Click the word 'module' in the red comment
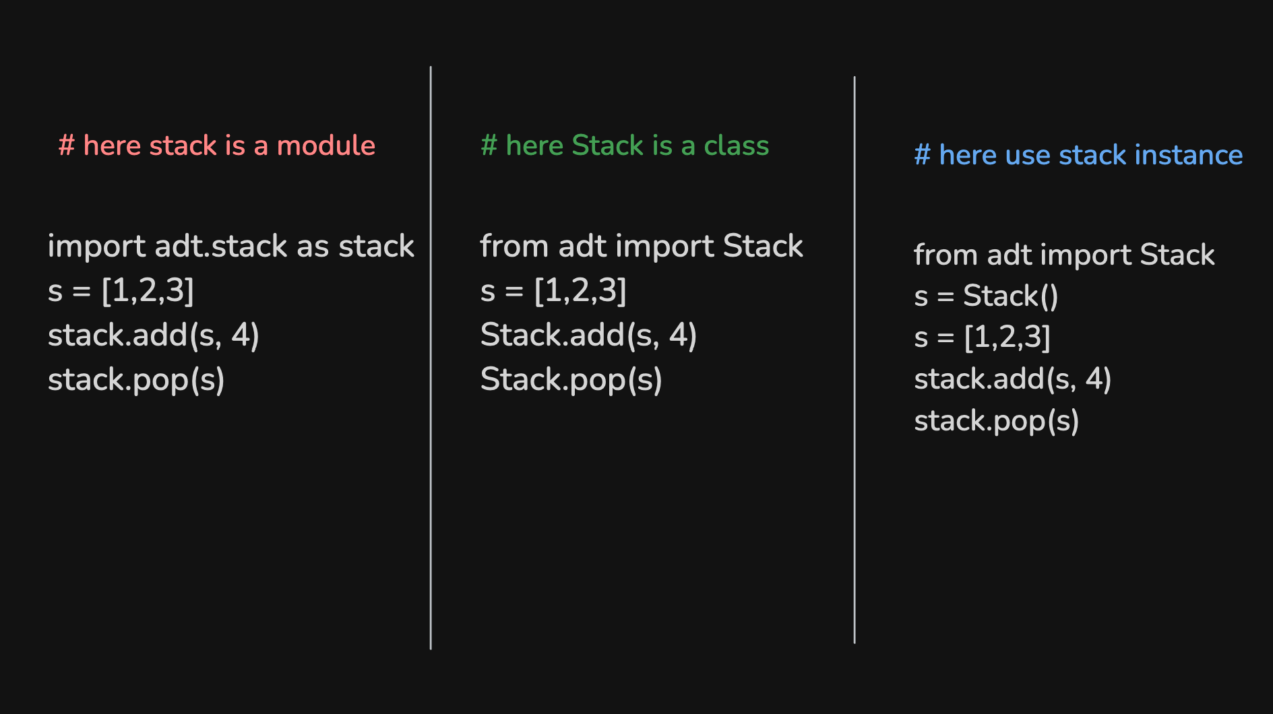The image size is (1273, 714). pos(326,145)
